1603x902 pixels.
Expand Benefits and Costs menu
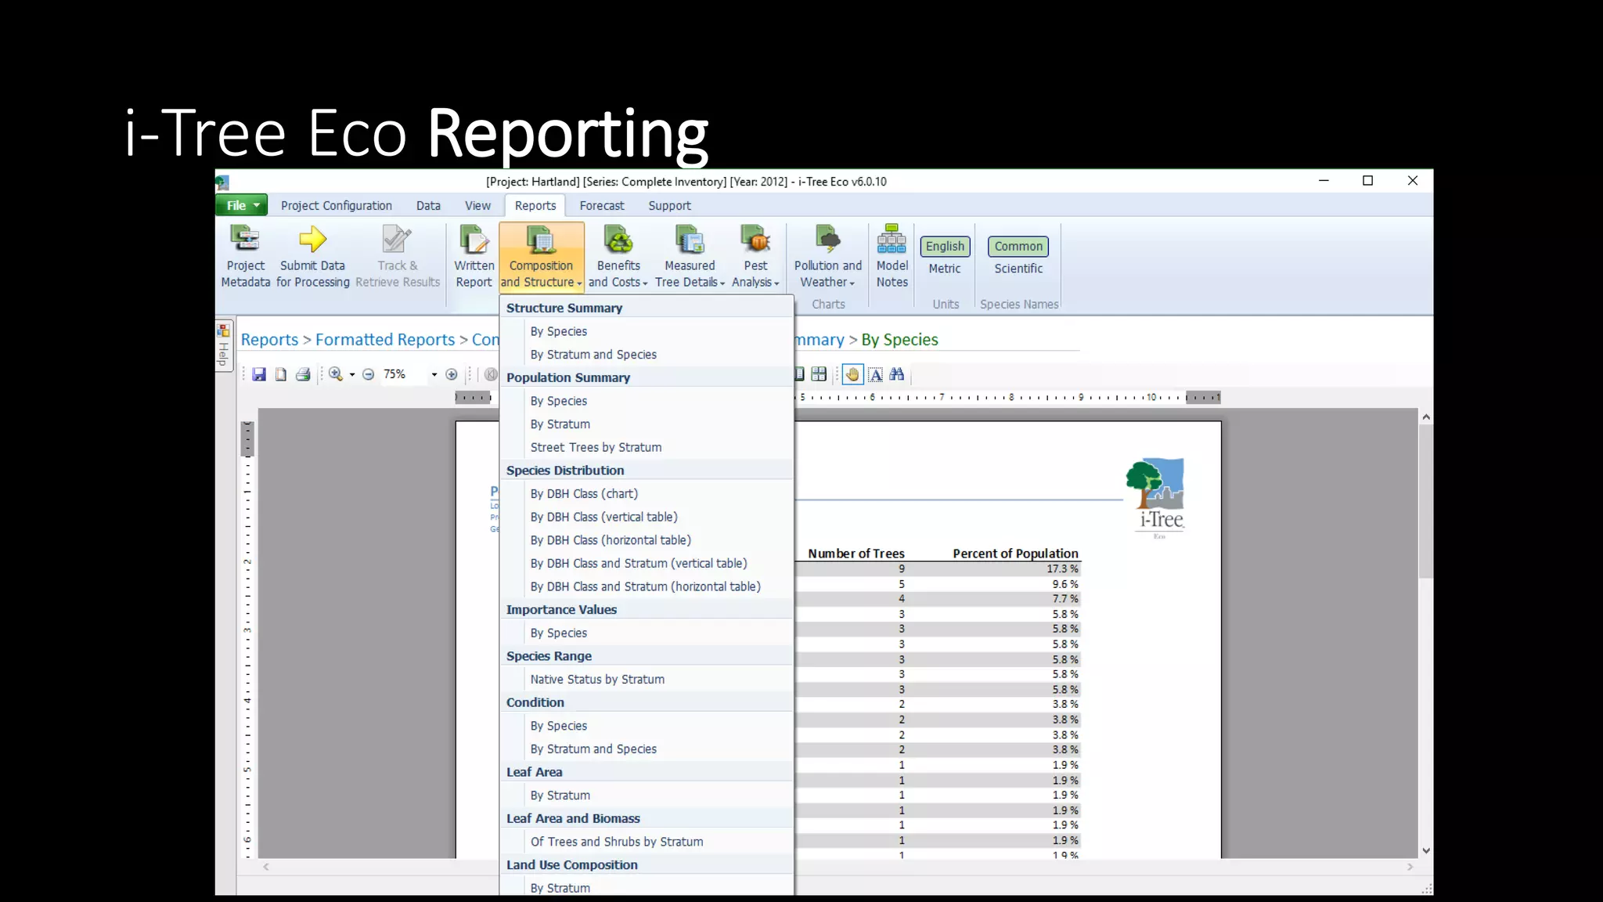tap(618, 258)
